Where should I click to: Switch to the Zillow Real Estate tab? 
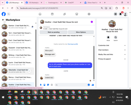pos(92,3)
